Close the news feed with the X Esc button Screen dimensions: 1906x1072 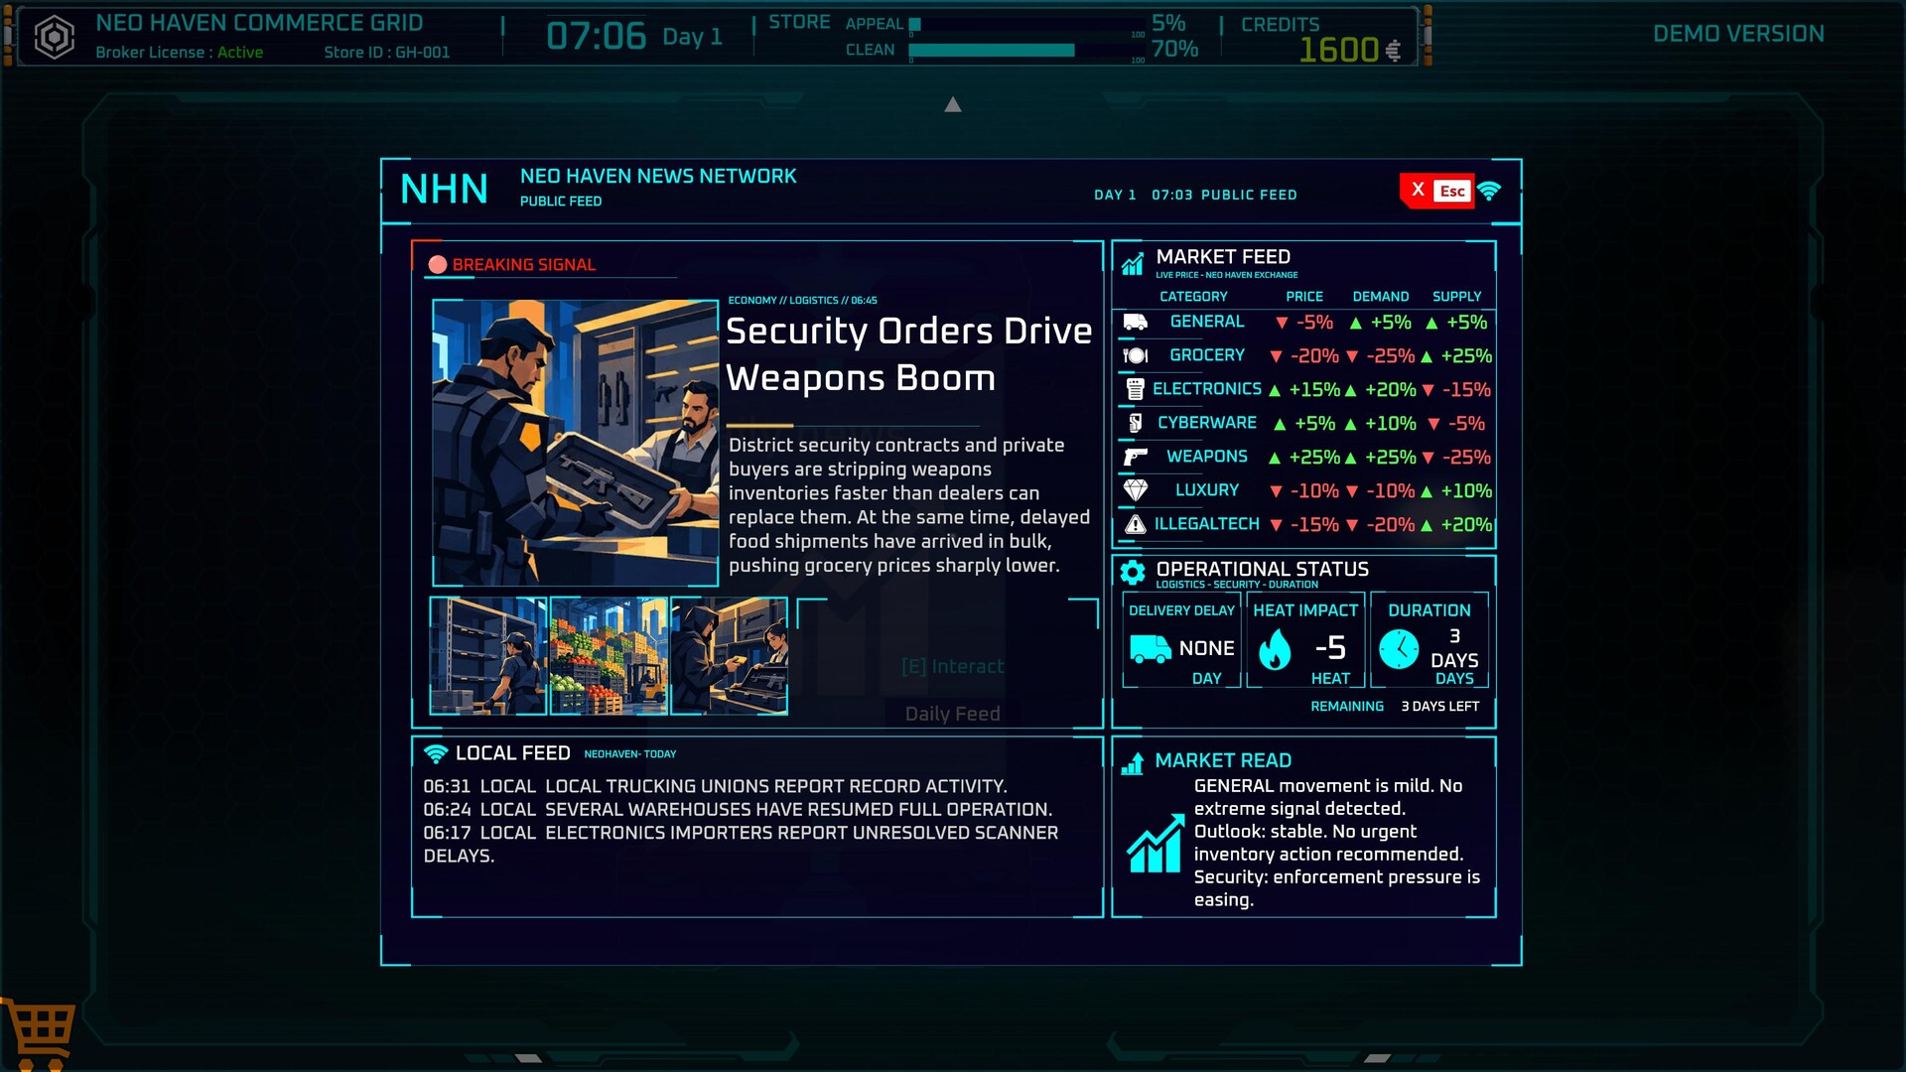(x=1437, y=191)
